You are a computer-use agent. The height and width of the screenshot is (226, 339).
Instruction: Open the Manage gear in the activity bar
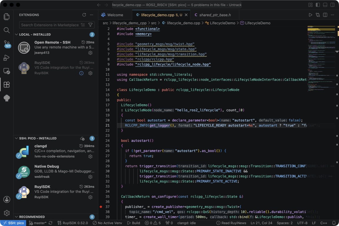click(7, 213)
